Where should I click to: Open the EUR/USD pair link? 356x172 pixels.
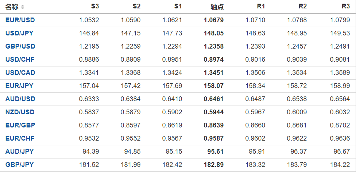point(20,20)
